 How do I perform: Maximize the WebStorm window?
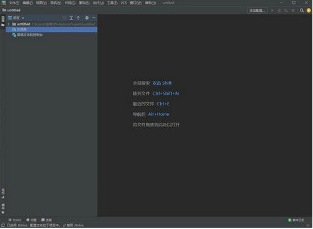tap(294, 3)
